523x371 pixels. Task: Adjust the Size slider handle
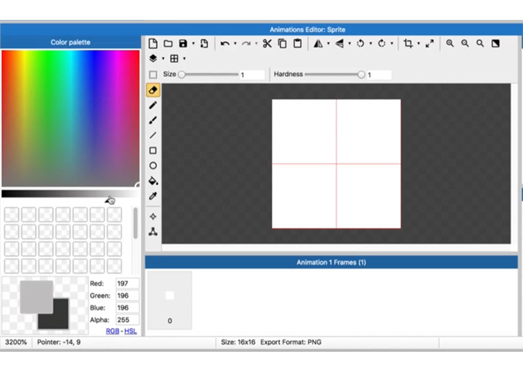182,74
